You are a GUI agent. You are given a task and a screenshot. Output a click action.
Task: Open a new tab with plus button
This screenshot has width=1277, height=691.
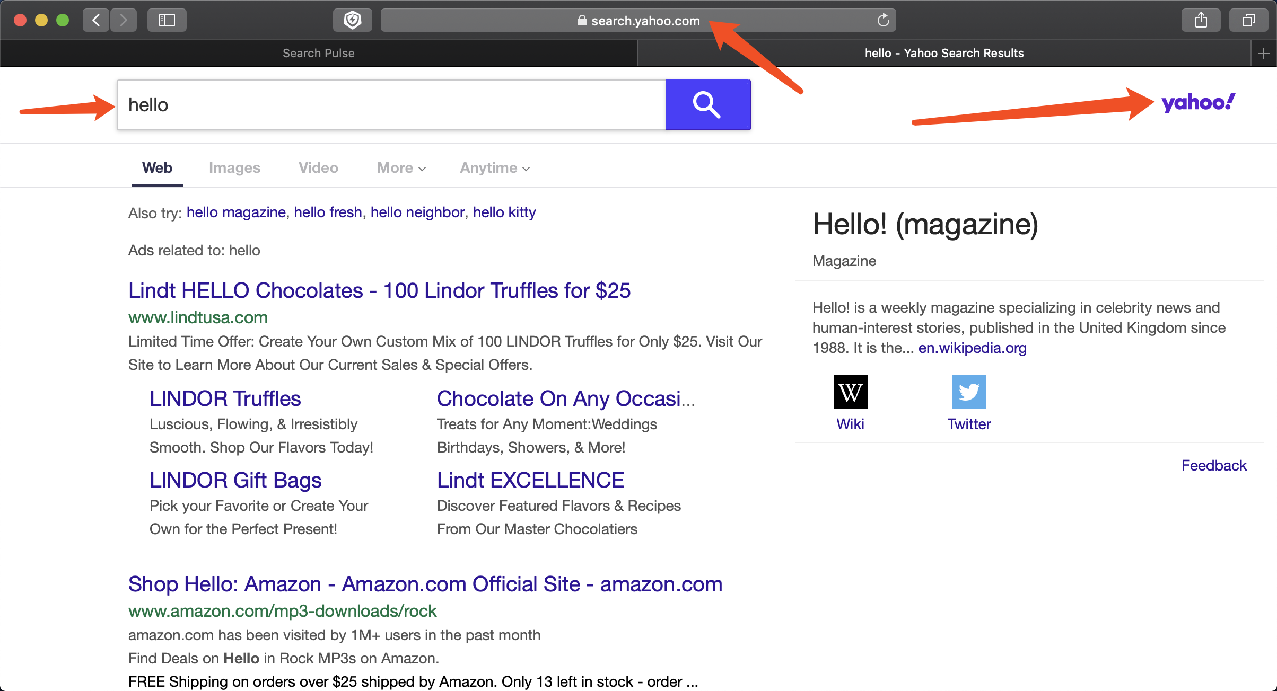coord(1264,53)
